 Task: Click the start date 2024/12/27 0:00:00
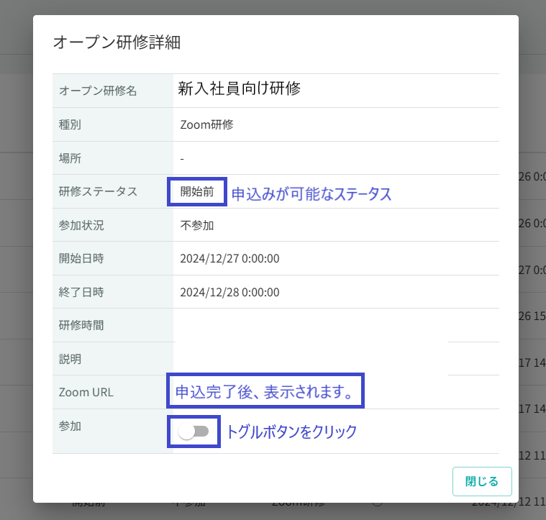(229, 259)
